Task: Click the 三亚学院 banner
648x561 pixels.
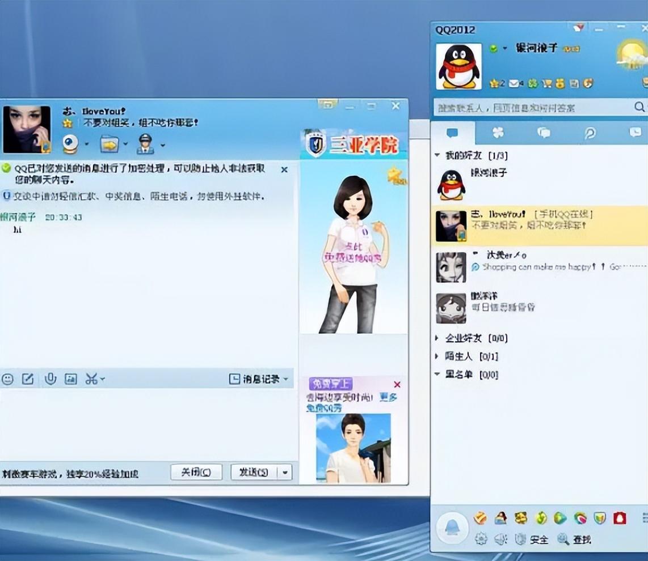Action: tap(354, 145)
